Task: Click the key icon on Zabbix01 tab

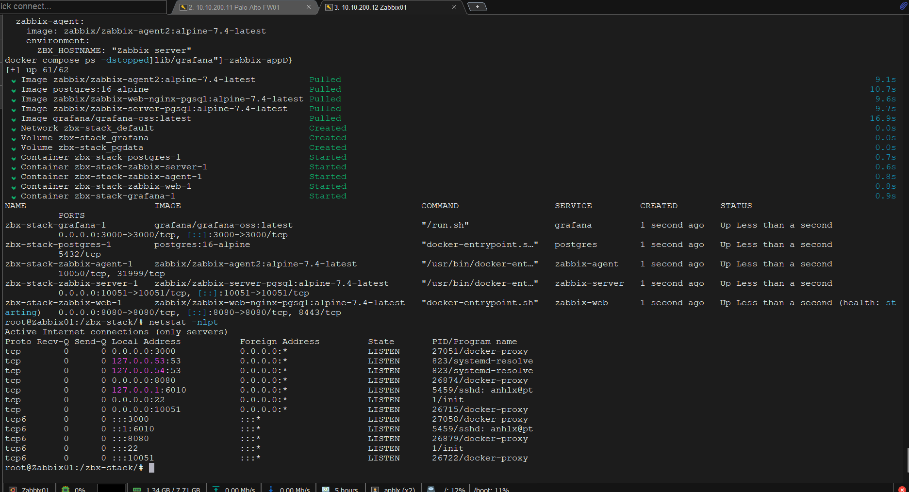Action: (329, 7)
